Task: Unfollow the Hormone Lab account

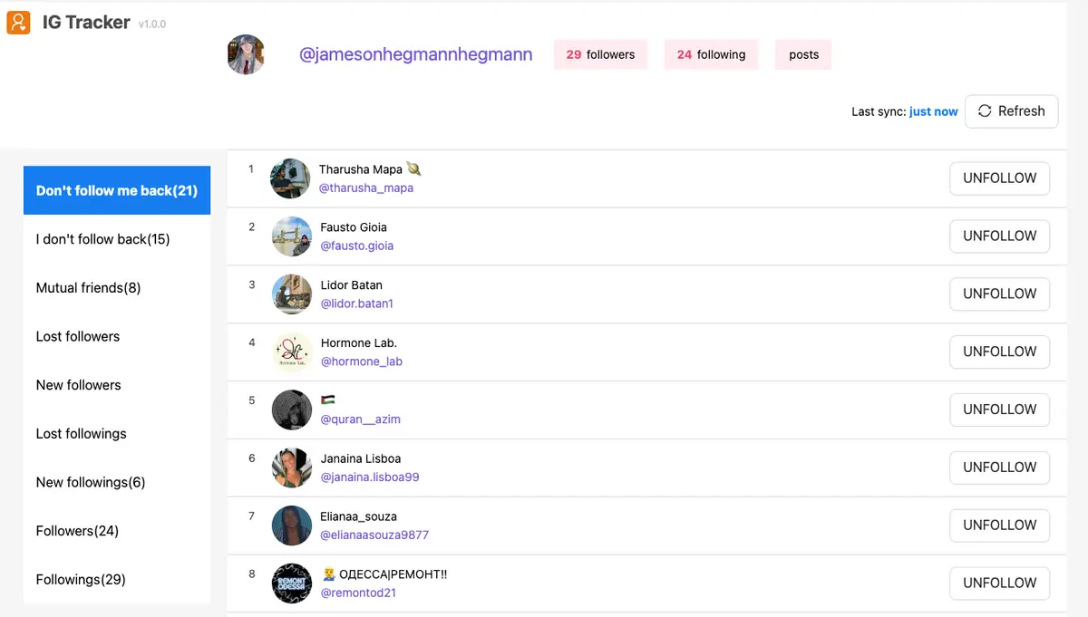Action: point(999,352)
